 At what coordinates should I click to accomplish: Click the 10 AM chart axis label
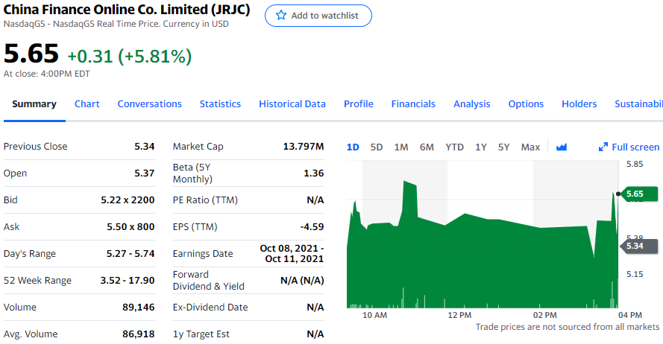(x=374, y=315)
